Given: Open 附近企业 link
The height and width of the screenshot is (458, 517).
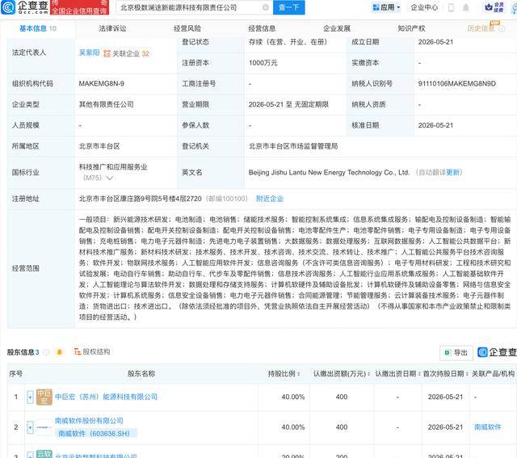Looking at the screenshot, I should (x=270, y=199).
